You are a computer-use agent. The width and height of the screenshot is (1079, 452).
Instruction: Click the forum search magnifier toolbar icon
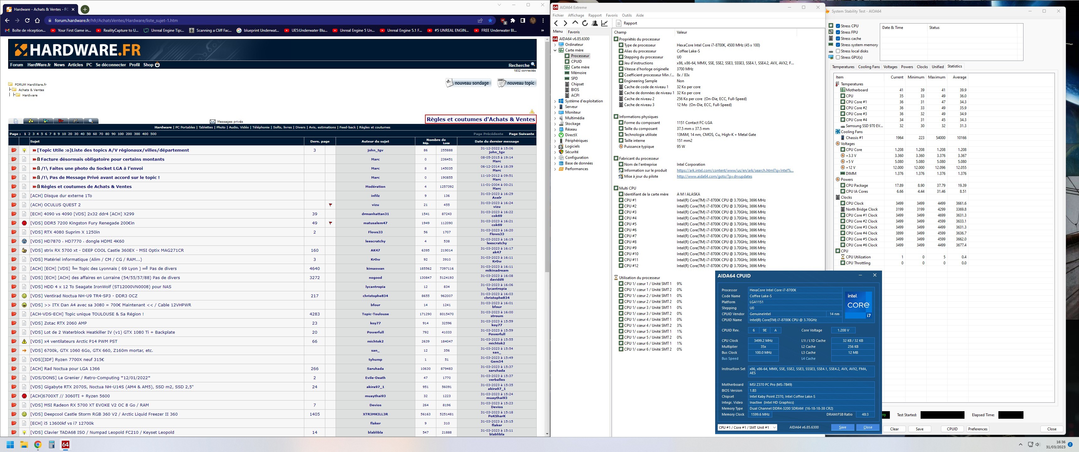(90, 121)
